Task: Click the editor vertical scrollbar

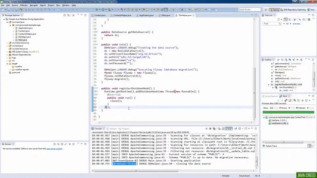Action: (254, 93)
